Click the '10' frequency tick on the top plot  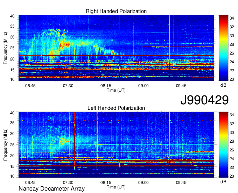(12, 79)
